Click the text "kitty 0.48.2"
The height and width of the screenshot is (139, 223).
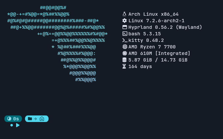tap(146, 40)
